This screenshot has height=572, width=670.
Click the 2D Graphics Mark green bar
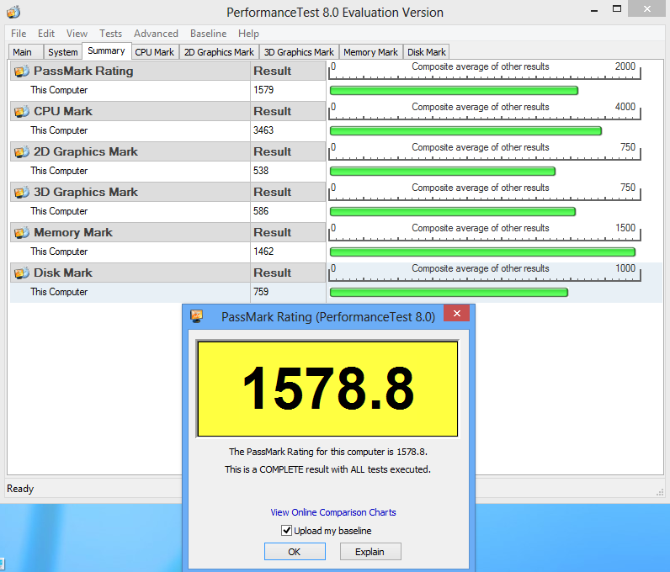443,172
